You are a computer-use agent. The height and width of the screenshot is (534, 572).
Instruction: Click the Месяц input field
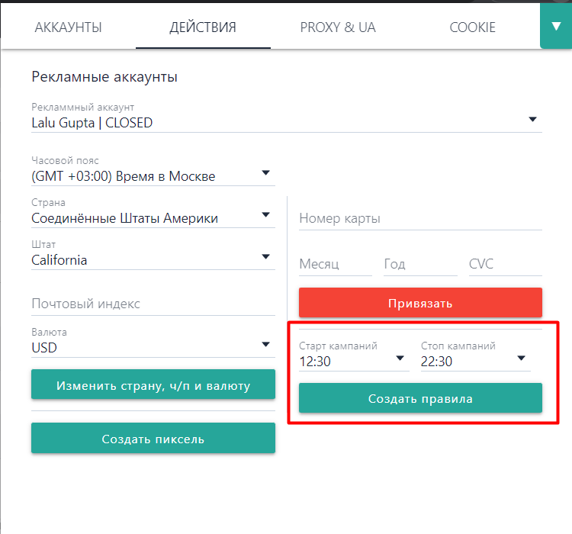(x=335, y=265)
